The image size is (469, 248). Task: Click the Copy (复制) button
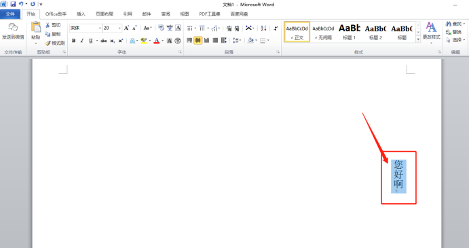tap(53, 34)
